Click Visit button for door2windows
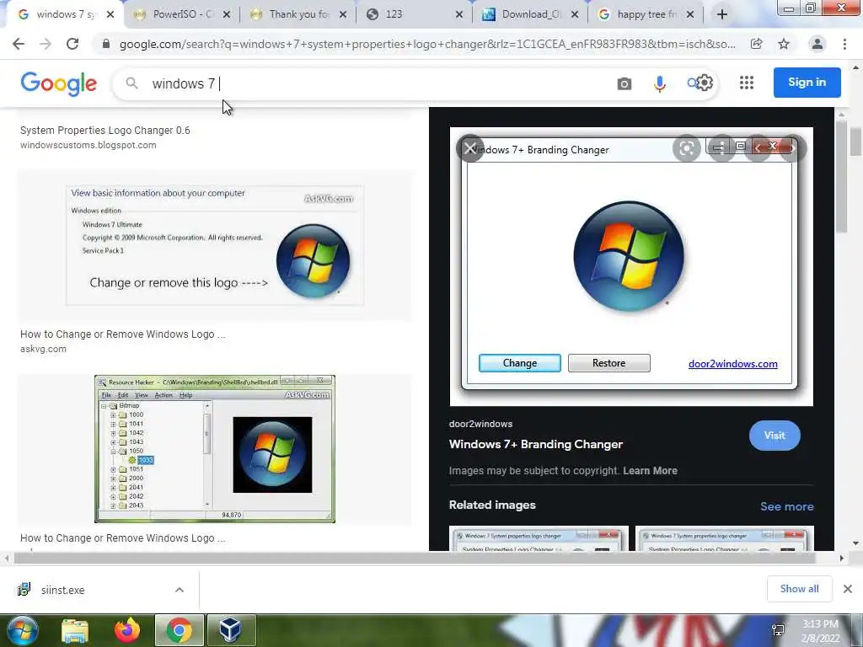Image resolution: width=863 pixels, height=647 pixels. pyautogui.click(x=775, y=436)
